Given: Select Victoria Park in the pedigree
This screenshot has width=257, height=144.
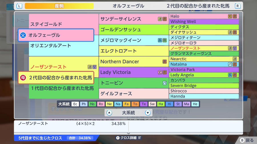Looking at the screenshot, I should point(204,69).
